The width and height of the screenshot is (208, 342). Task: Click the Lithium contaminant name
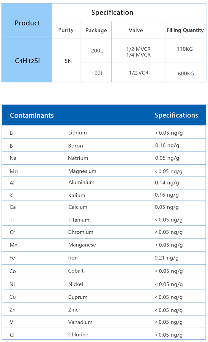[78, 133]
